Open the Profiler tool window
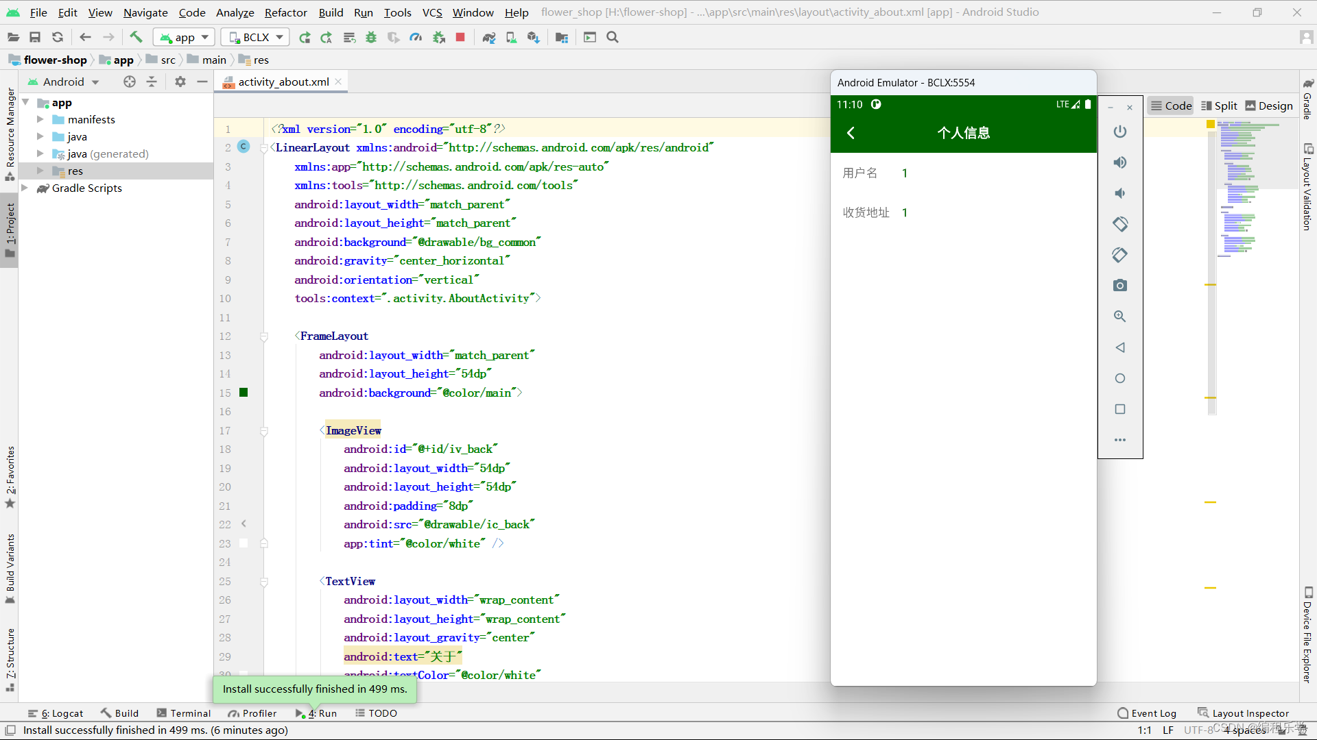 [252, 713]
